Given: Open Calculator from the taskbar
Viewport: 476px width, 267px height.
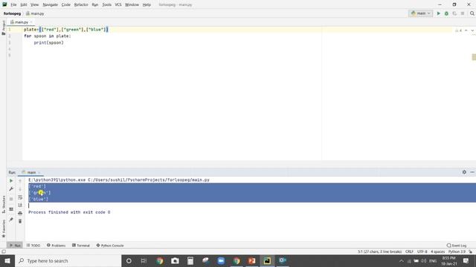Looking at the screenshot, I should (x=190, y=260).
